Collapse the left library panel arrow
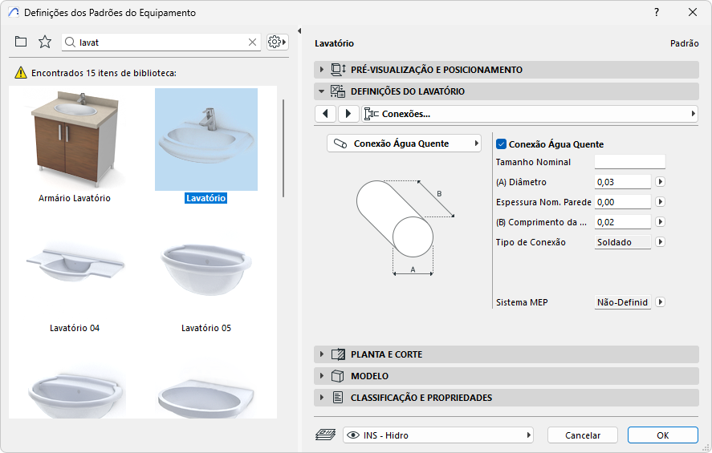The image size is (712, 453). pyautogui.click(x=299, y=31)
